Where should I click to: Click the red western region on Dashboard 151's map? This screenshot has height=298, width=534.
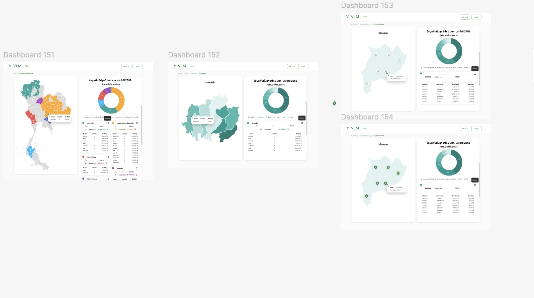pyautogui.click(x=30, y=116)
